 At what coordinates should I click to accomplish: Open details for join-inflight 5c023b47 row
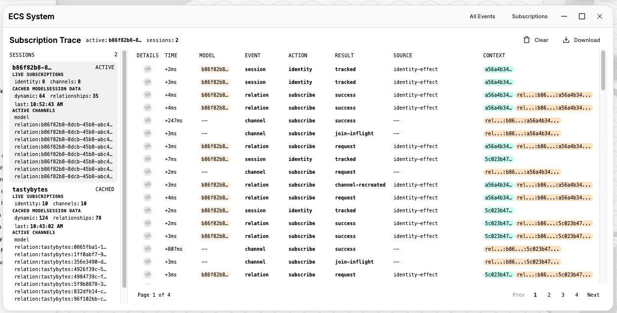(x=148, y=262)
